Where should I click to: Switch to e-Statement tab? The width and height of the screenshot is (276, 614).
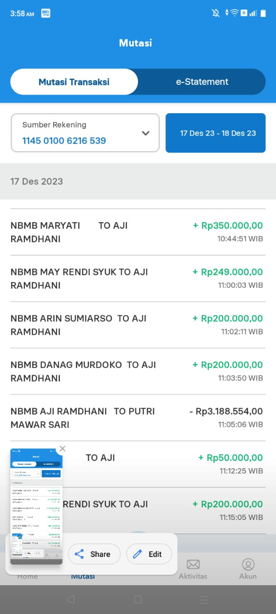pos(202,82)
